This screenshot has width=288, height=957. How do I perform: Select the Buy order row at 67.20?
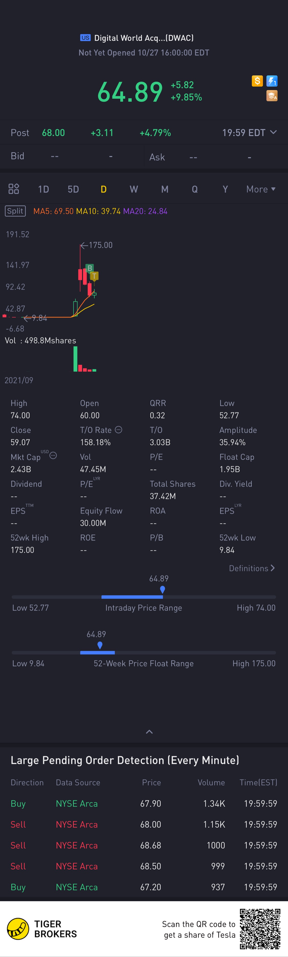[144, 887]
